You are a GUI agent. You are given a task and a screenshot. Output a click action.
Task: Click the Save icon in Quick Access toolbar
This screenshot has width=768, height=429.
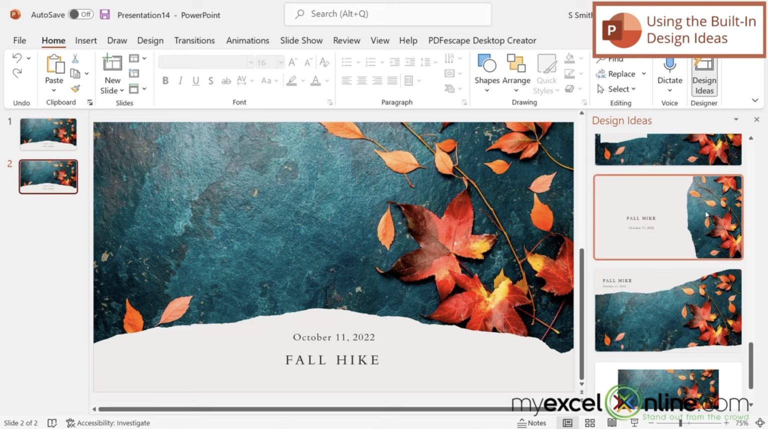coord(104,14)
